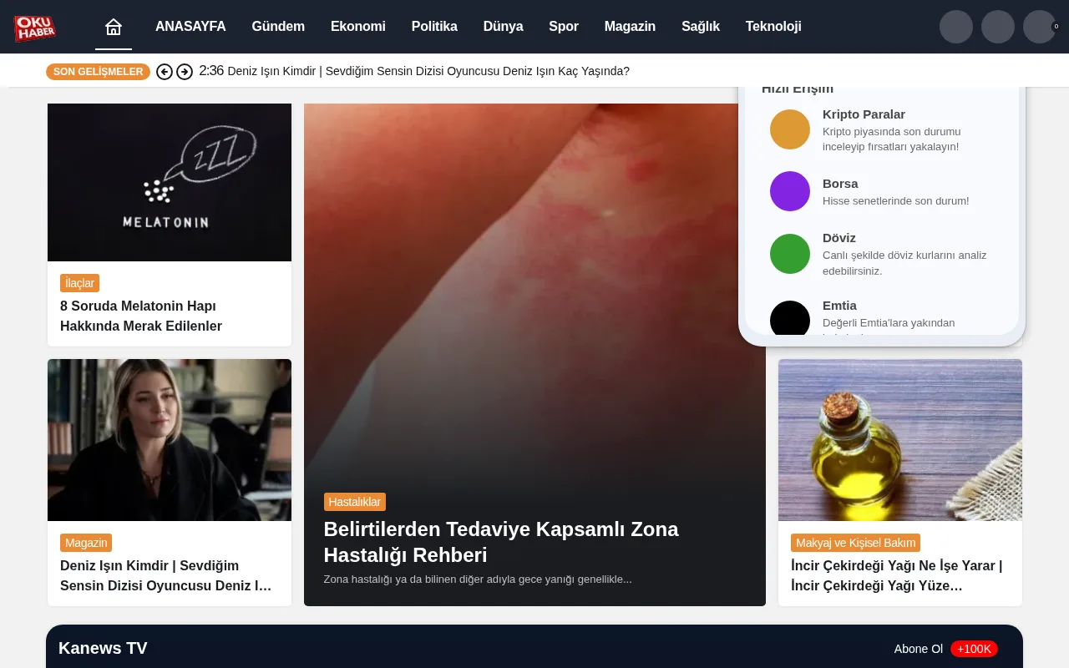Click the middle circular header icon

(x=998, y=26)
